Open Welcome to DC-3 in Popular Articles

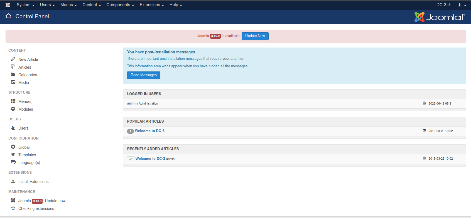coord(150,131)
